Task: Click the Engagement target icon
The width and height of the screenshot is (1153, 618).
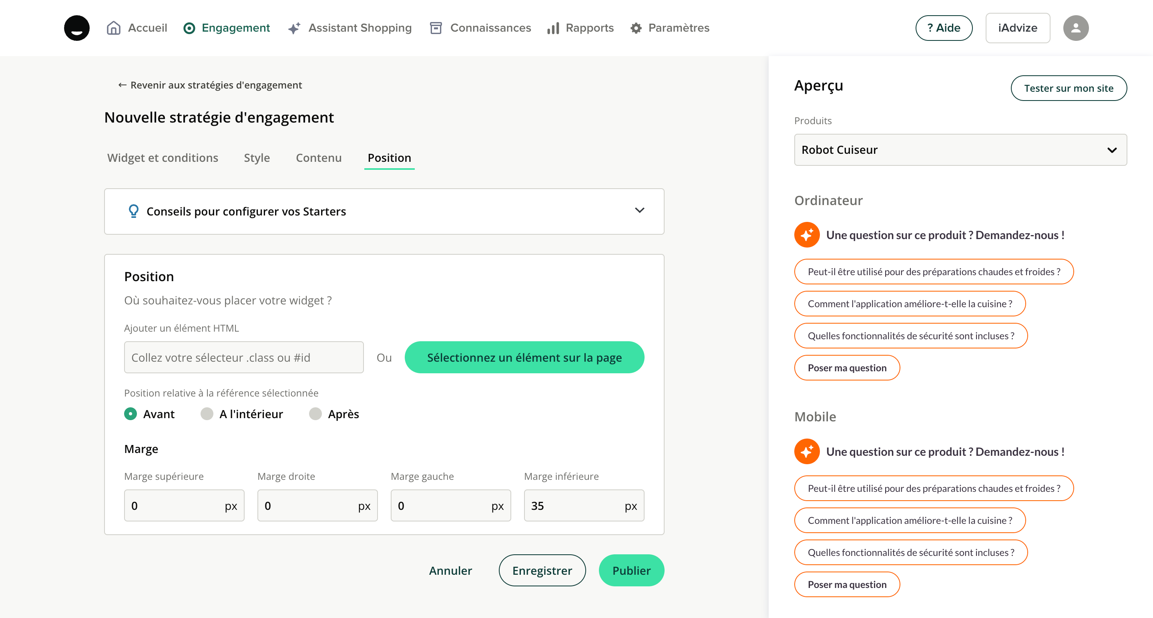Action: [x=189, y=28]
